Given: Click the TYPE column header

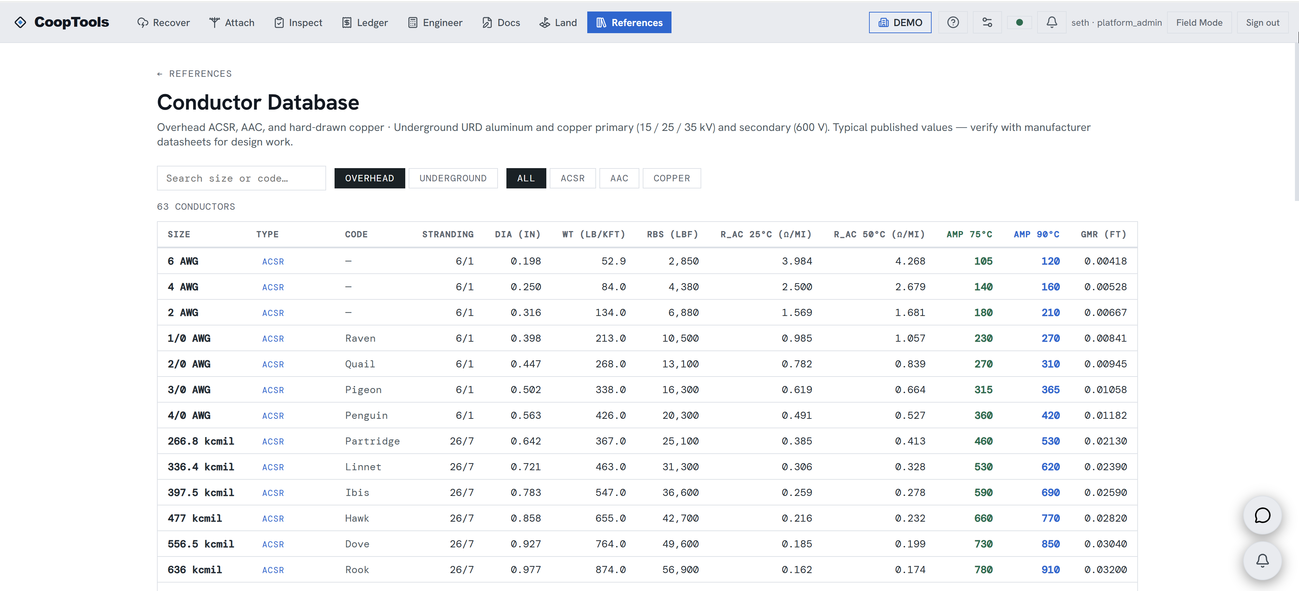Looking at the screenshot, I should point(267,234).
